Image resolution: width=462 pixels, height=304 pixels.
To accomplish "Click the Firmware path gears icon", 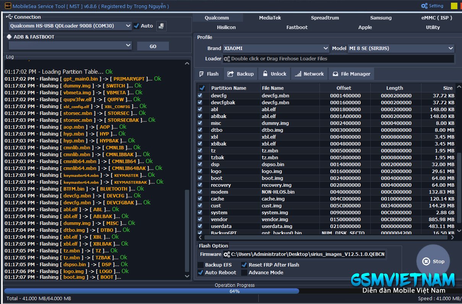I will click(227, 254).
